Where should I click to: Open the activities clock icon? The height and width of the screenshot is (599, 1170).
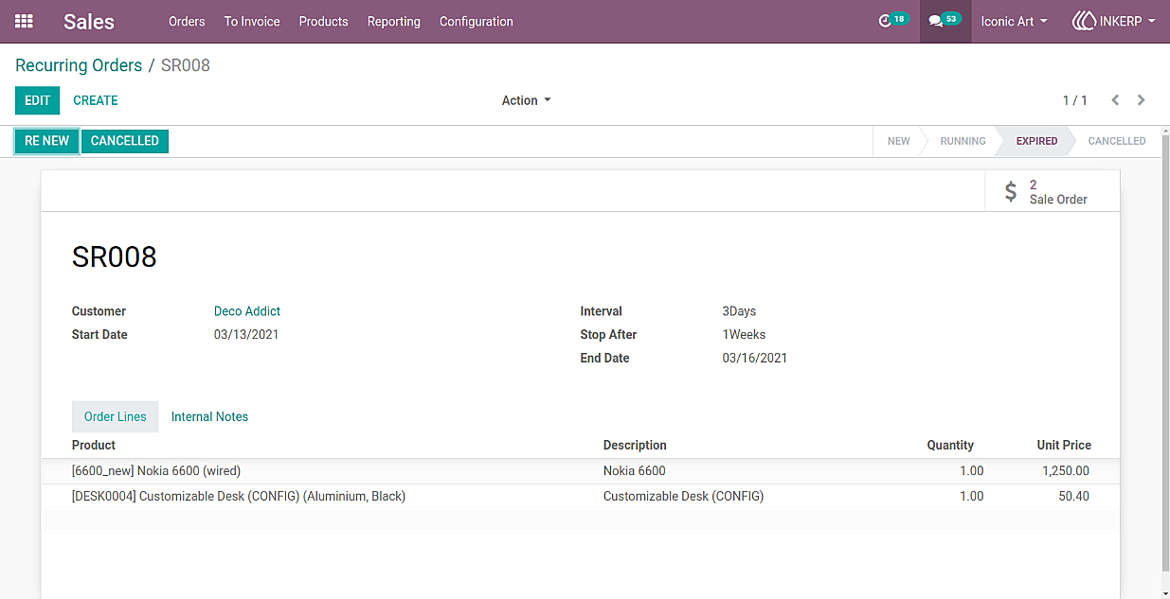pyautogui.click(x=885, y=21)
